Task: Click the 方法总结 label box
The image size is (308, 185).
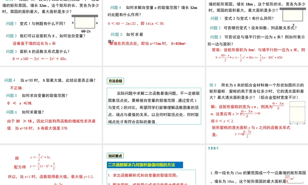Action: tap(115, 81)
